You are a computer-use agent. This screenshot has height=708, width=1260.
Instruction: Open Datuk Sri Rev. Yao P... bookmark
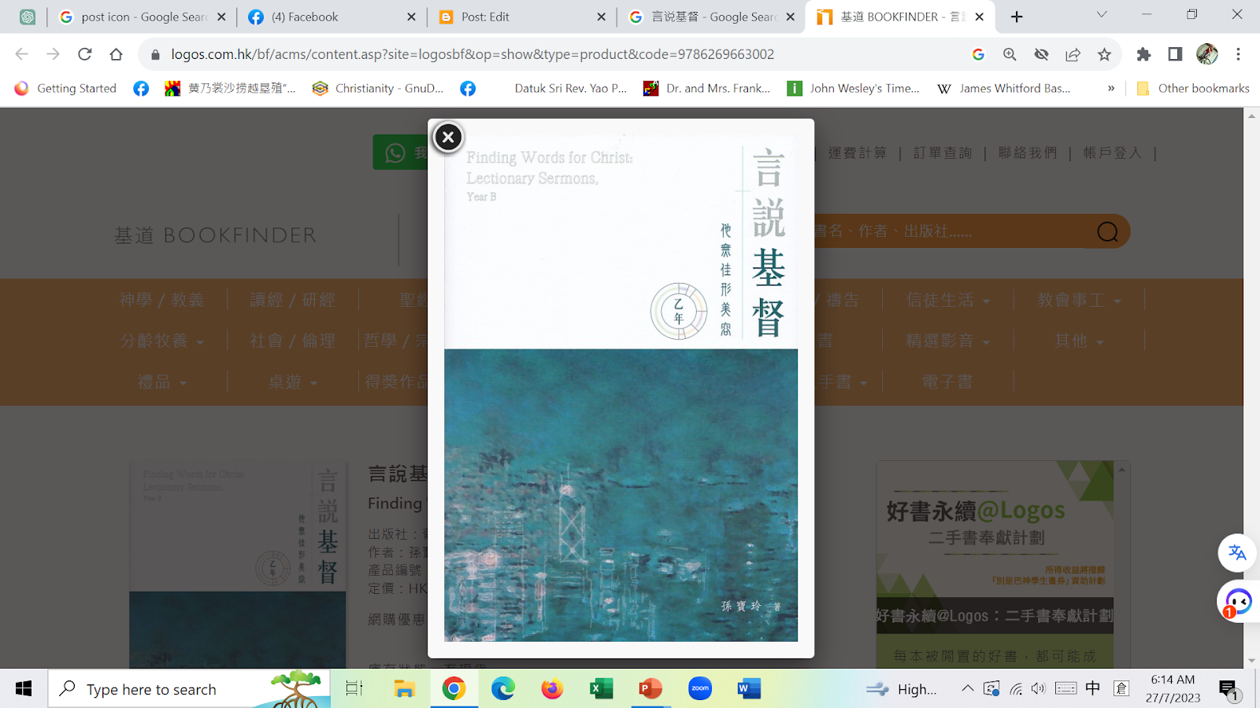coord(570,88)
